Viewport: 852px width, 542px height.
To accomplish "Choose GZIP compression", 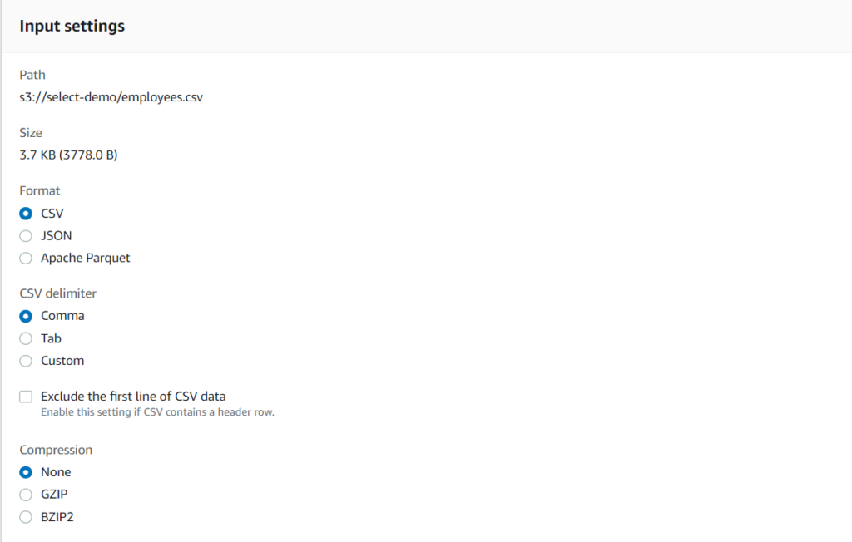I will (x=26, y=495).
